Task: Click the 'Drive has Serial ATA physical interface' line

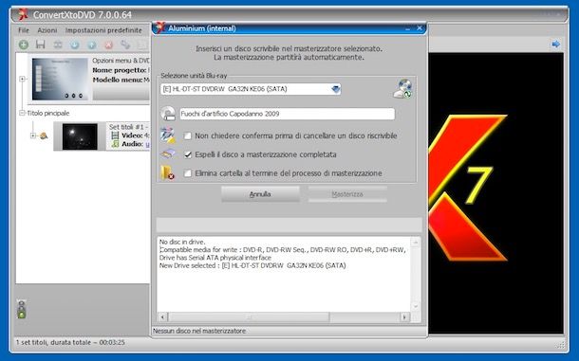Action: [x=215, y=258]
